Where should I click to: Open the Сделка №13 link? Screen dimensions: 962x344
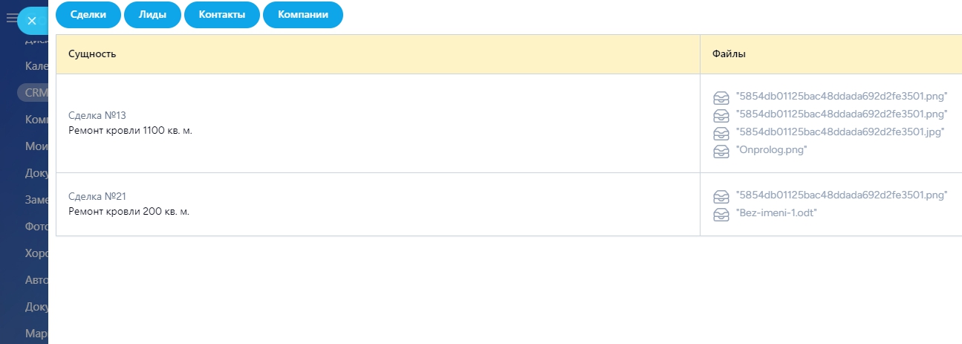click(97, 115)
